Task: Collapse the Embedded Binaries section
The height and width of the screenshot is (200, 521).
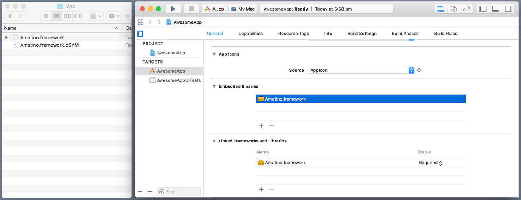Action: (214, 86)
